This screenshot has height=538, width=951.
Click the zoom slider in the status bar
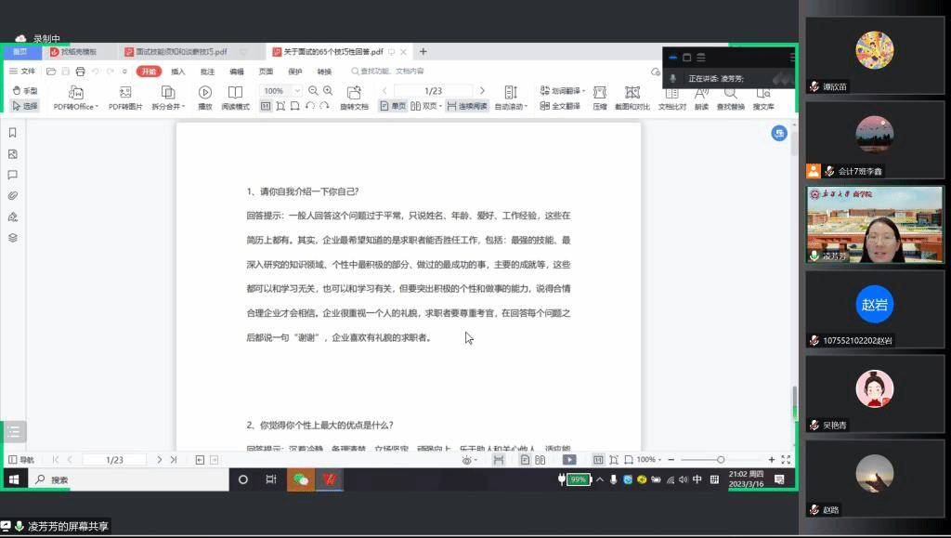(721, 460)
